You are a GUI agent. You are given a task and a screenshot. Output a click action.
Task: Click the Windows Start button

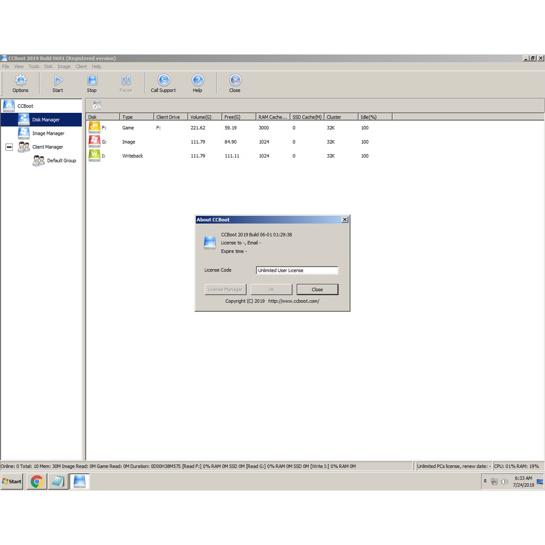click(12, 482)
